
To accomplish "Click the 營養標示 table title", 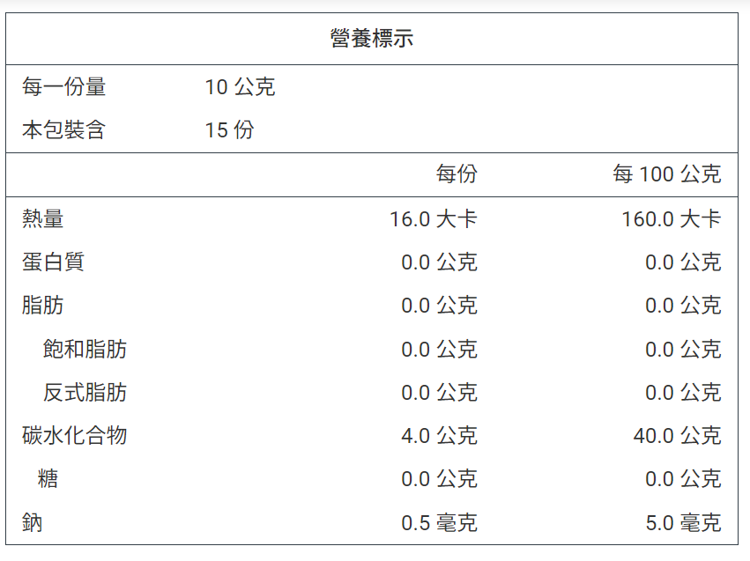I will [372, 38].
